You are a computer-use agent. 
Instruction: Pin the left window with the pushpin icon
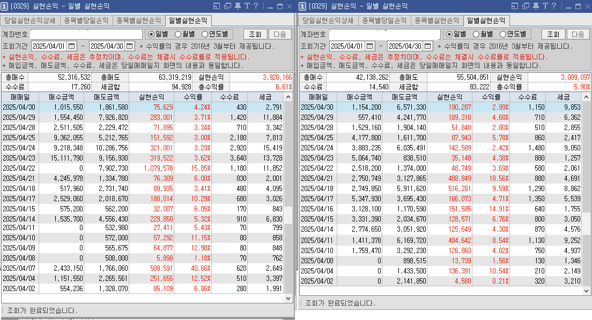(x=238, y=6)
